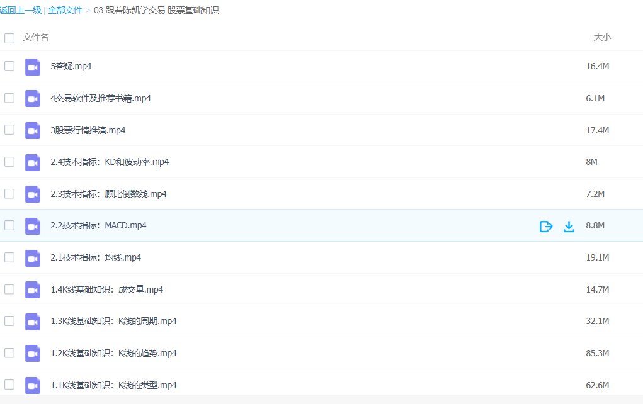Sort the list by 文件名 column header
Viewport: 643px width, 404px height.
(x=35, y=37)
